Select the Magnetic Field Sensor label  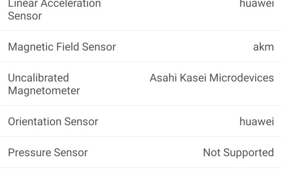(x=62, y=47)
